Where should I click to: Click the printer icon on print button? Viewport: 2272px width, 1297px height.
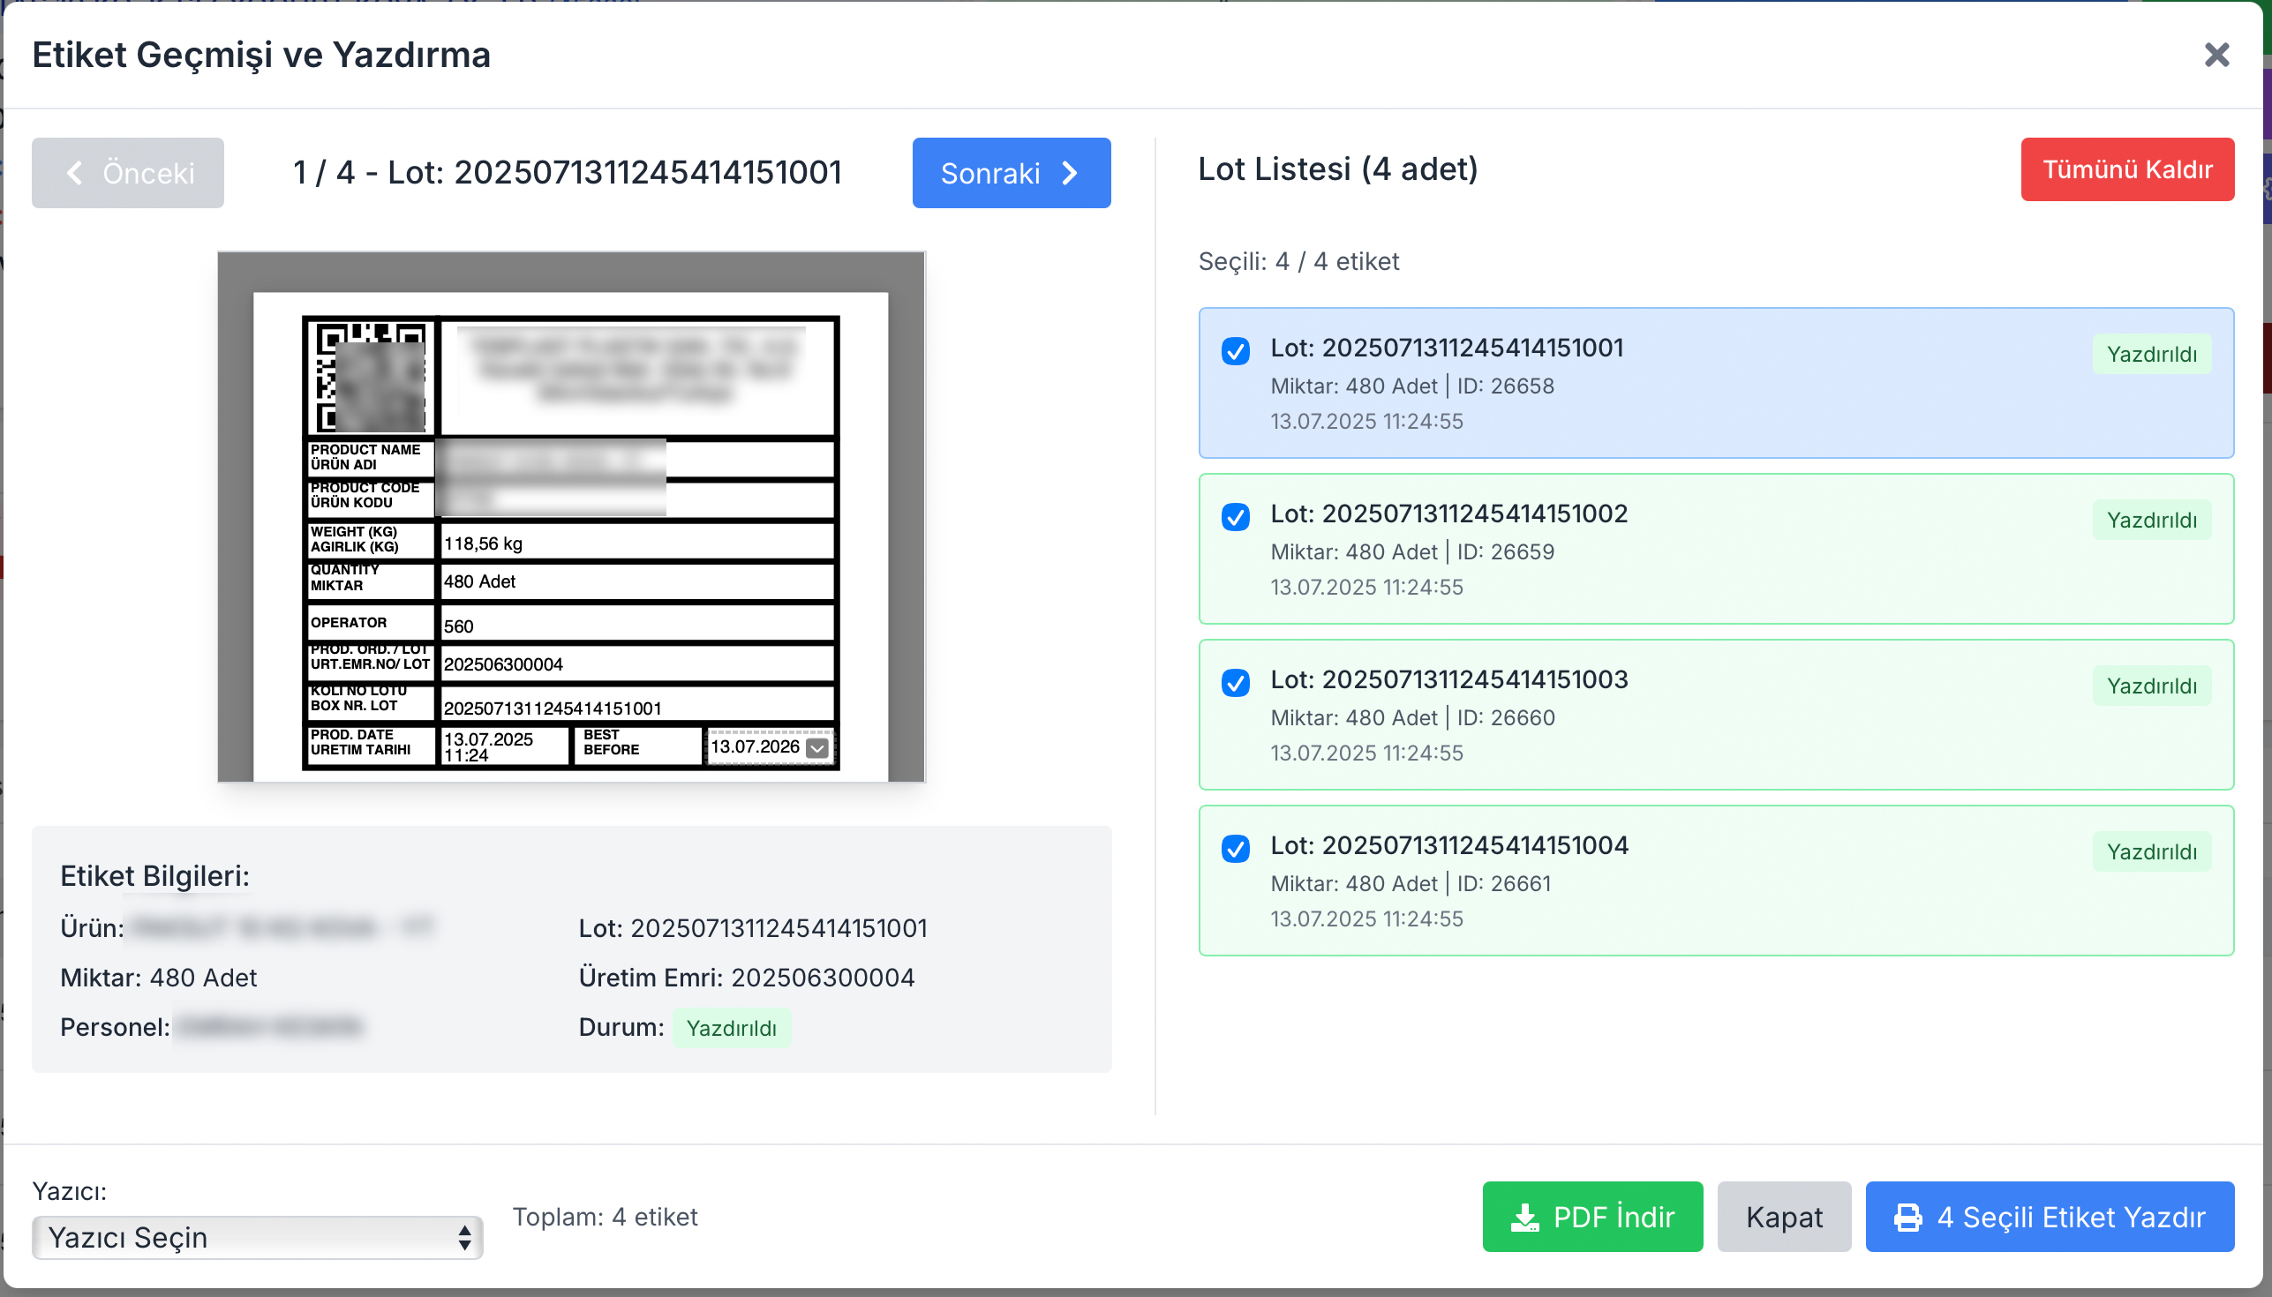tap(1907, 1217)
